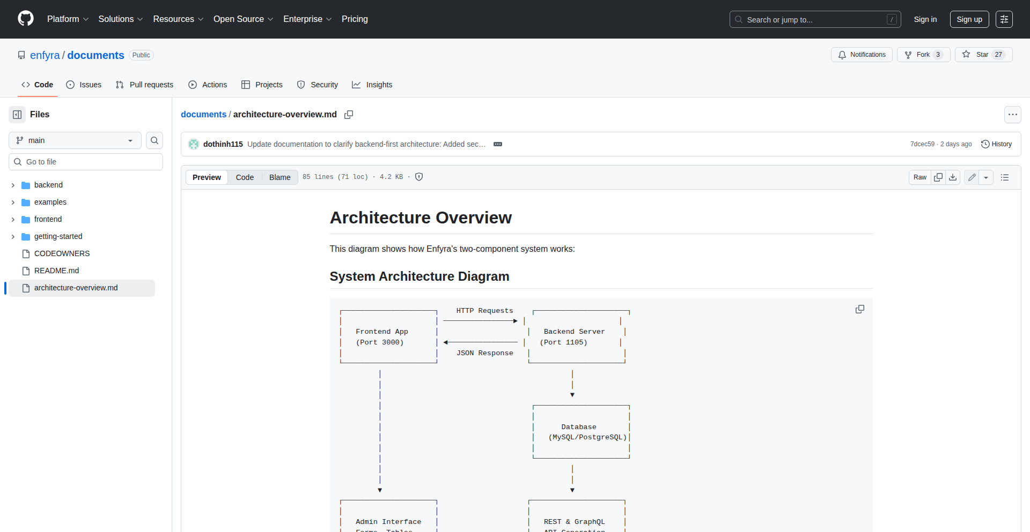Open README.md in the file tree
Screen dimensions: 1030x532
(56, 271)
